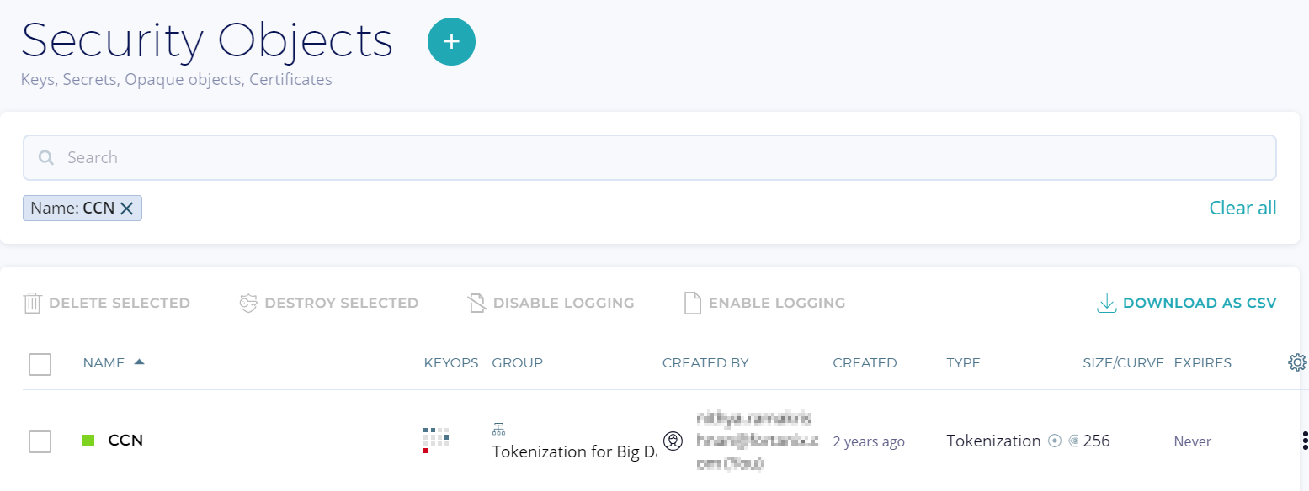Viewport: 1309px width, 491px height.
Task: Click the magnifier icon in search bar
Action: (x=46, y=158)
